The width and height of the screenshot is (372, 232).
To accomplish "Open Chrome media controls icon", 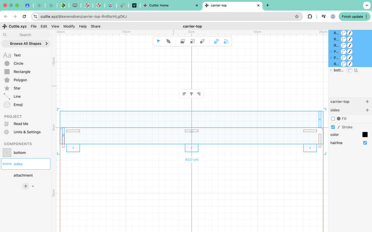I will tap(324, 17).
